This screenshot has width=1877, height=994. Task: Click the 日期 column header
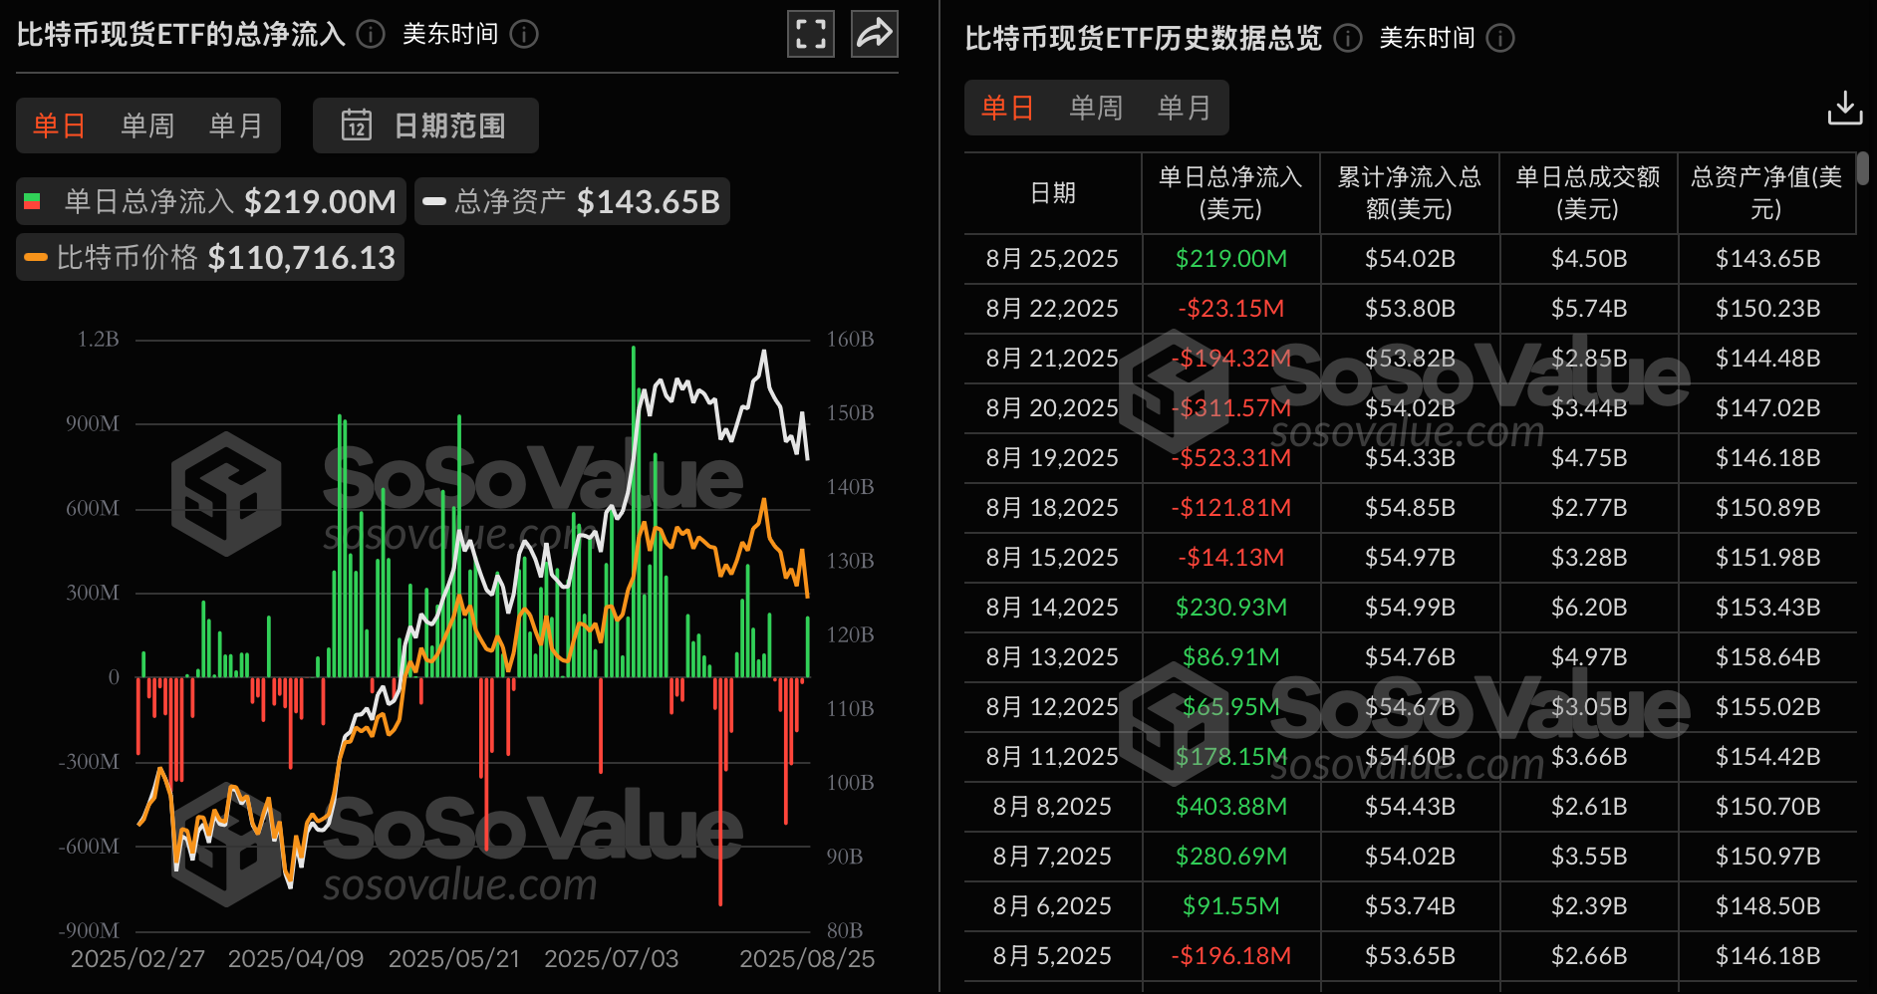click(x=1053, y=193)
